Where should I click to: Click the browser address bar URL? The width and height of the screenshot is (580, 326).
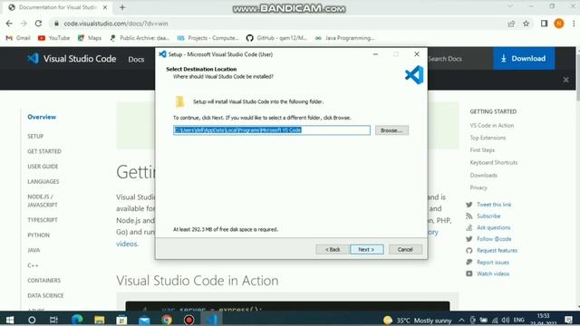pyautogui.click(x=116, y=24)
